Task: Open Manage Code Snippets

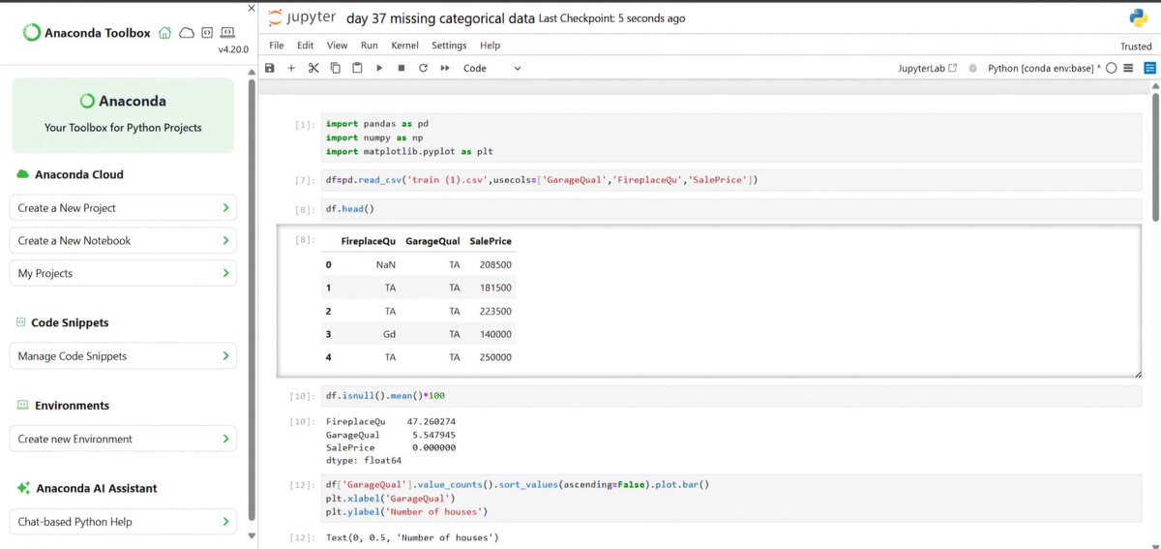Action: pyautogui.click(x=123, y=356)
